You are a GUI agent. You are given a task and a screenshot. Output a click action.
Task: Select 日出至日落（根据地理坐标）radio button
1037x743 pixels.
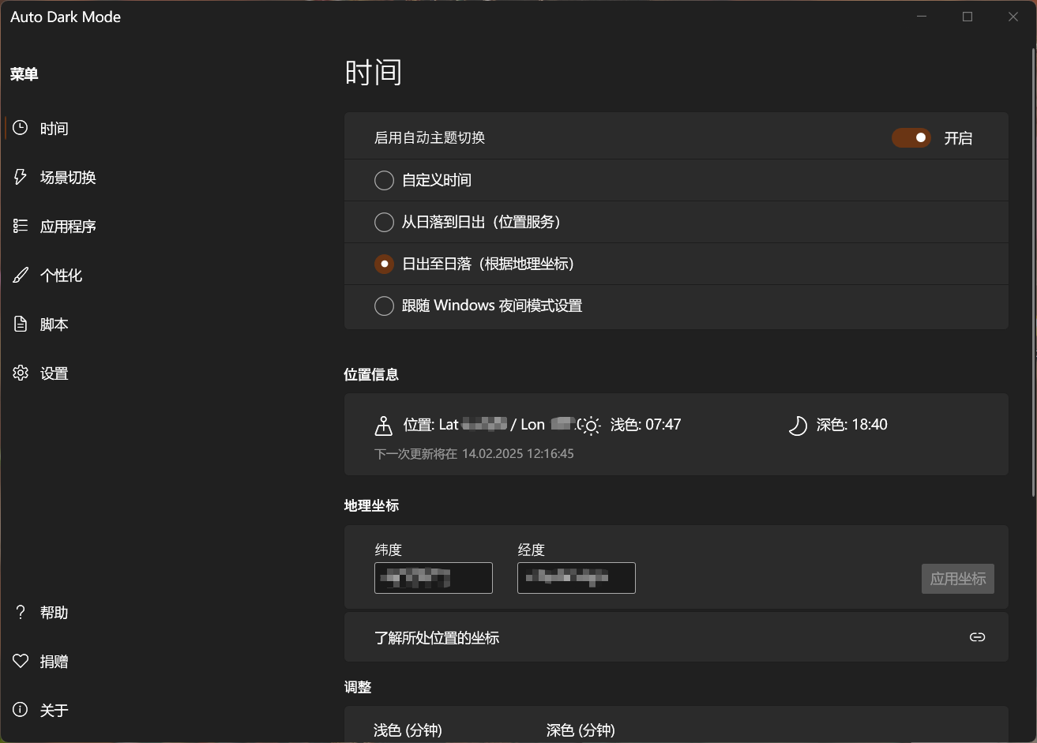pyautogui.click(x=384, y=265)
